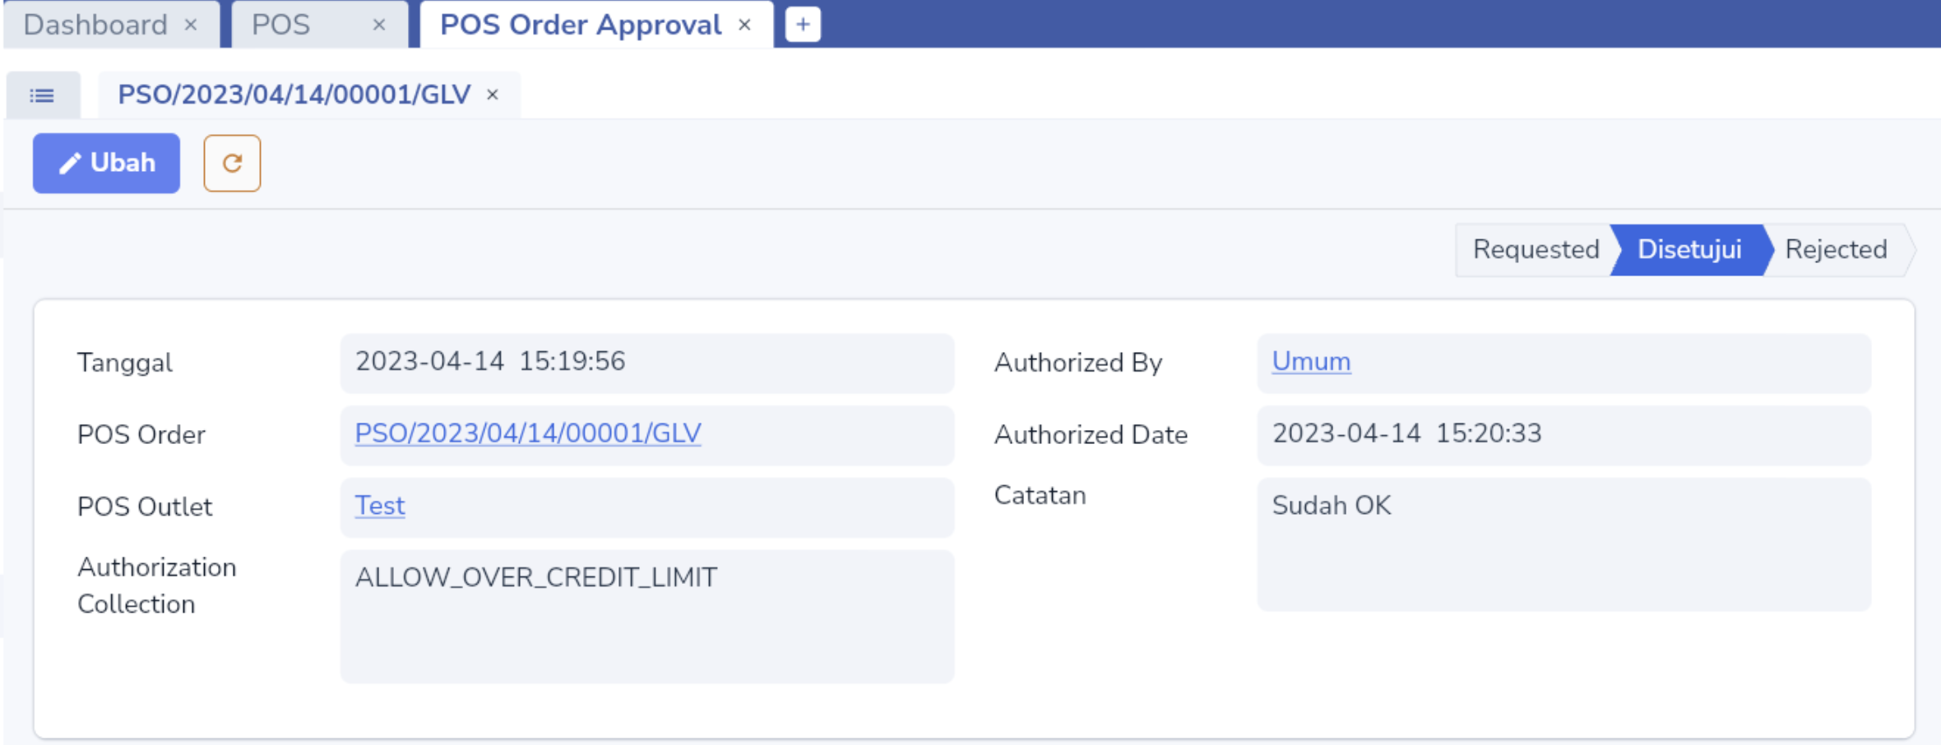The width and height of the screenshot is (1941, 745).
Task: Choose the Rejected status step
Action: [x=1836, y=249]
